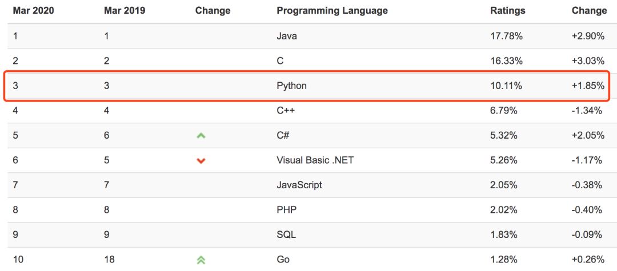Click the Java language entry
The width and height of the screenshot is (617, 271).
click(287, 36)
